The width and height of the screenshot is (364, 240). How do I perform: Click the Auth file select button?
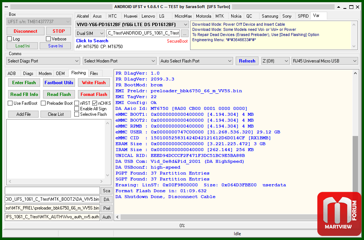pos(107,217)
